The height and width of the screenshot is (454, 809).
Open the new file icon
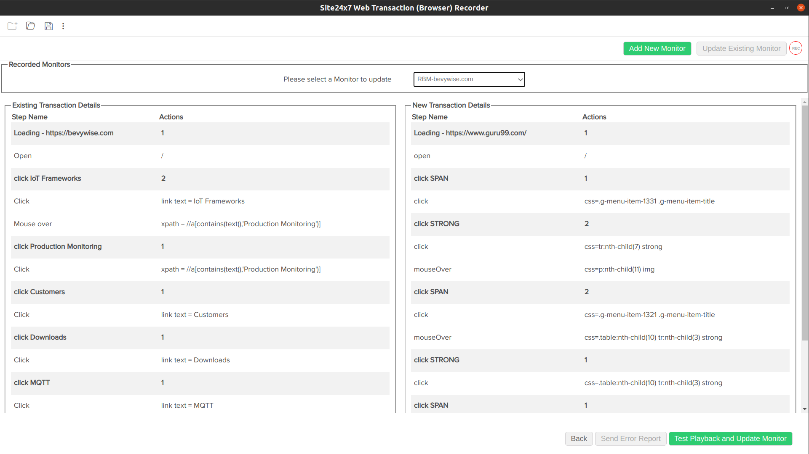[x=12, y=26]
